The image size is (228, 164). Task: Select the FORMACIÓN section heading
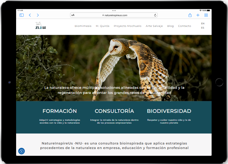(60, 111)
